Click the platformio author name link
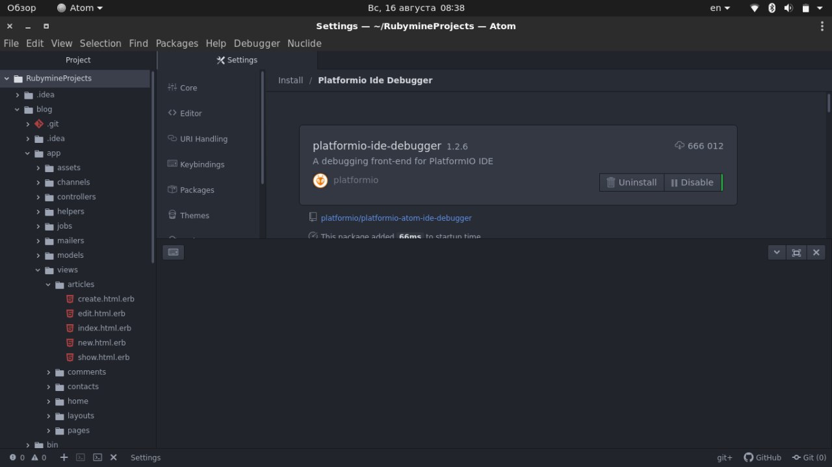This screenshot has width=832, height=467. [x=356, y=180]
